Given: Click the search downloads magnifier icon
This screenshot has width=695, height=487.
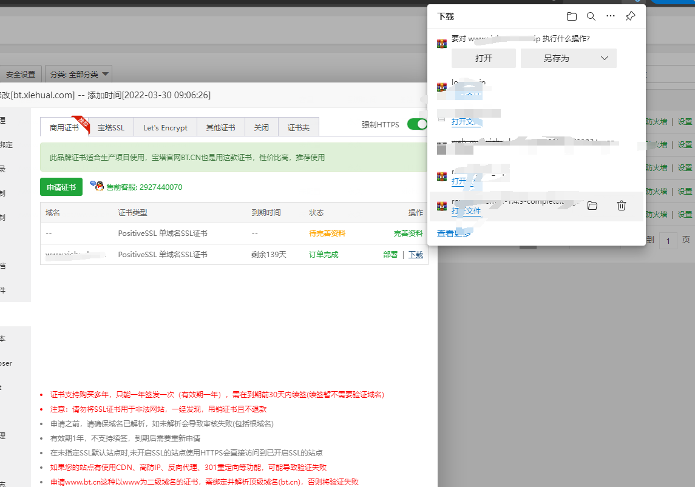Looking at the screenshot, I should [x=591, y=16].
